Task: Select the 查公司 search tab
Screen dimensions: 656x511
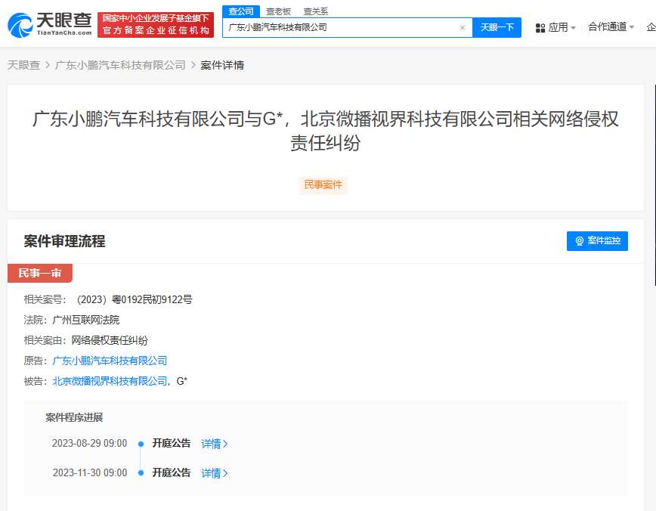Action: click(x=240, y=11)
